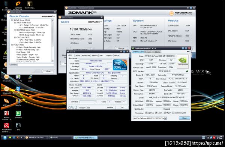Click the GPU-Z BIOS save chip icon

(187, 71)
